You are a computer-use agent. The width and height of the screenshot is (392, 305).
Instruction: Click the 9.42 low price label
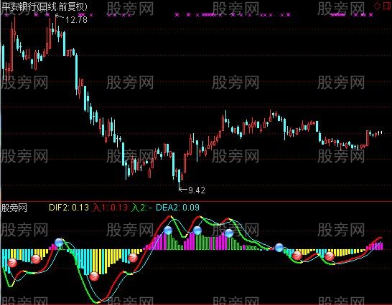(x=197, y=190)
